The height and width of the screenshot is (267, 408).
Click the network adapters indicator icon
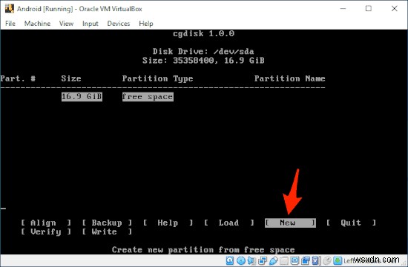coord(263,260)
